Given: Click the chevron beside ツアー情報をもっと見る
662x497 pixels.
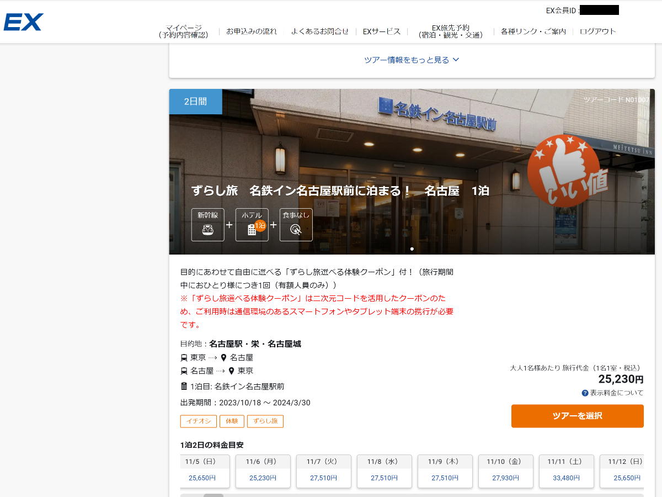Looking at the screenshot, I should tap(456, 60).
